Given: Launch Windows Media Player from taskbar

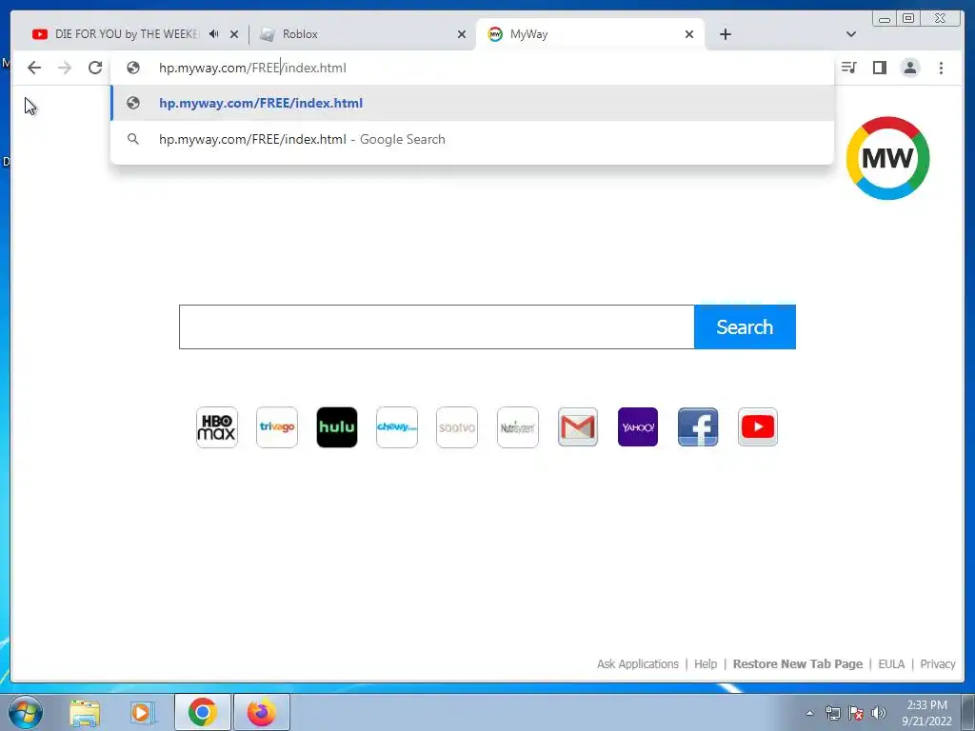Looking at the screenshot, I should (142, 712).
